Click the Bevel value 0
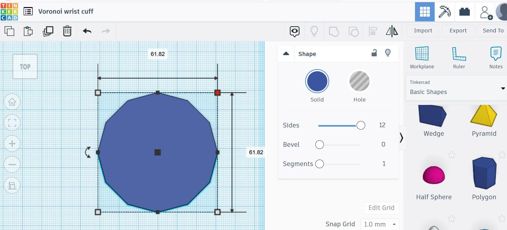Image resolution: width=507 pixels, height=230 pixels. point(383,144)
